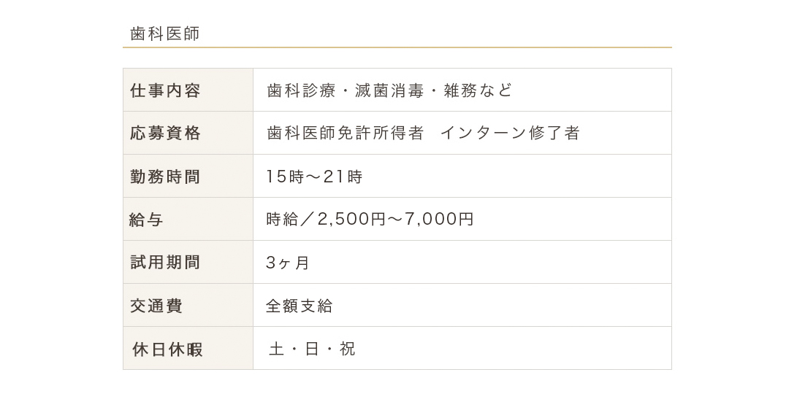Viewport: 797px width, 410px height.
Task: Select the インターン修了者 text
Action: tap(510, 134)
